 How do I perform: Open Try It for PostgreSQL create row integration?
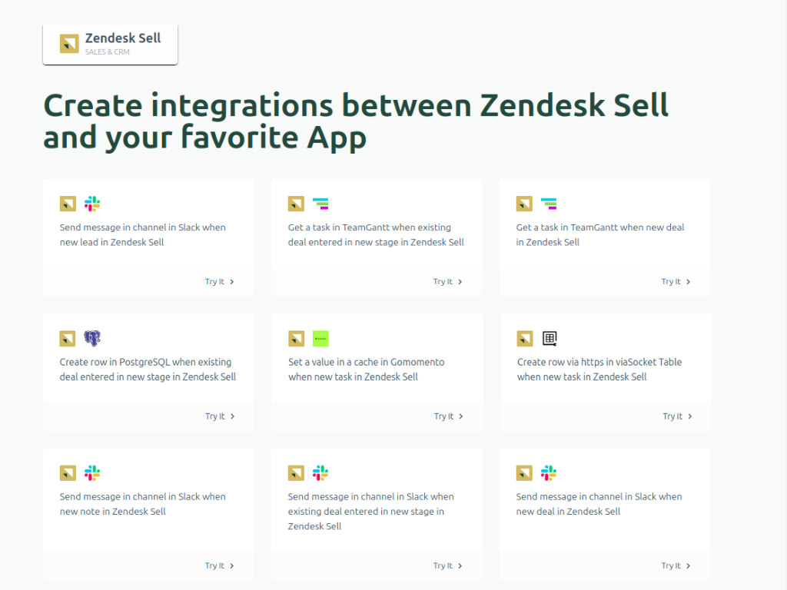click(x=219, y=416)
